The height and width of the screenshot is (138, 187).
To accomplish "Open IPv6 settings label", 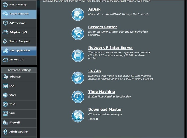I will [x=12, y=104].
